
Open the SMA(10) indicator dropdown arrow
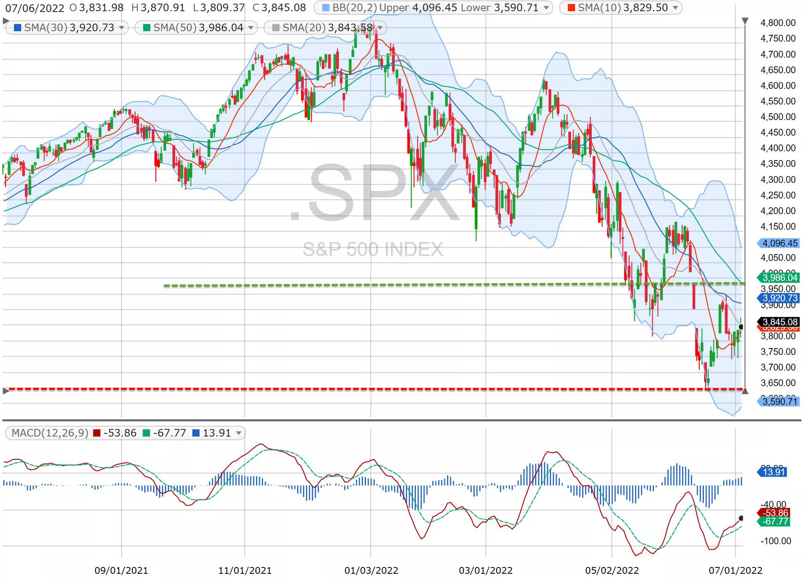click(x=675, y=8)
